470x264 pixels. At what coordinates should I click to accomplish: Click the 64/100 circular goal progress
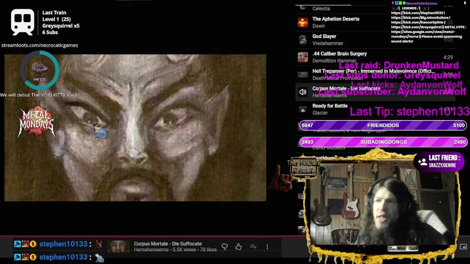(39, 70)
